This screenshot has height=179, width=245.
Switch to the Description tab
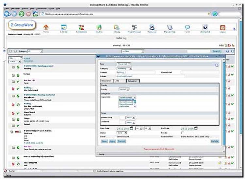coord(106,81)
